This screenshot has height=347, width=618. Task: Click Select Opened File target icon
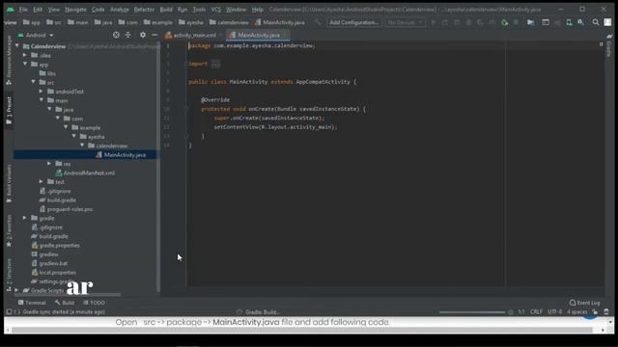click(x=116, y=35)
